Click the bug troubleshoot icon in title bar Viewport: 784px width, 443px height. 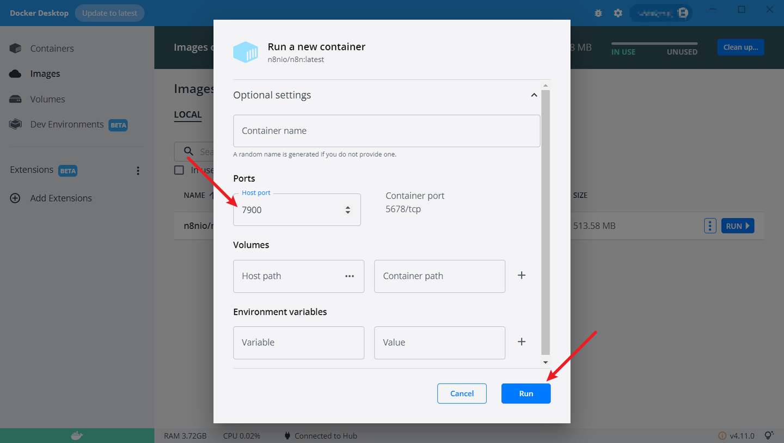tap(598, 13)
